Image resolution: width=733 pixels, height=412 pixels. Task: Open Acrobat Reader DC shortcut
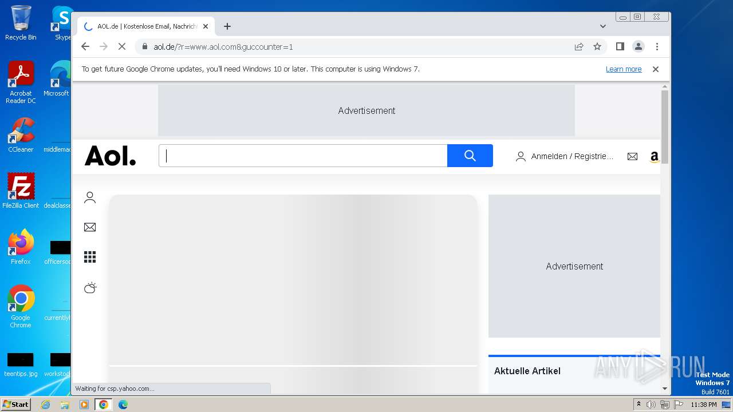pos(21,82)
